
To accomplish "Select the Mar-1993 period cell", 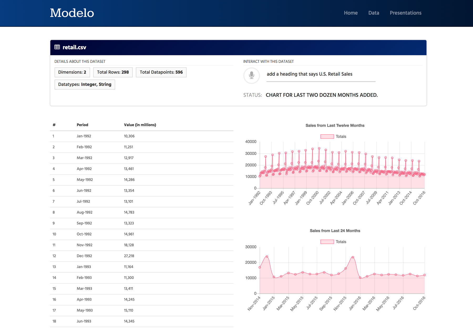I will 84,289.
